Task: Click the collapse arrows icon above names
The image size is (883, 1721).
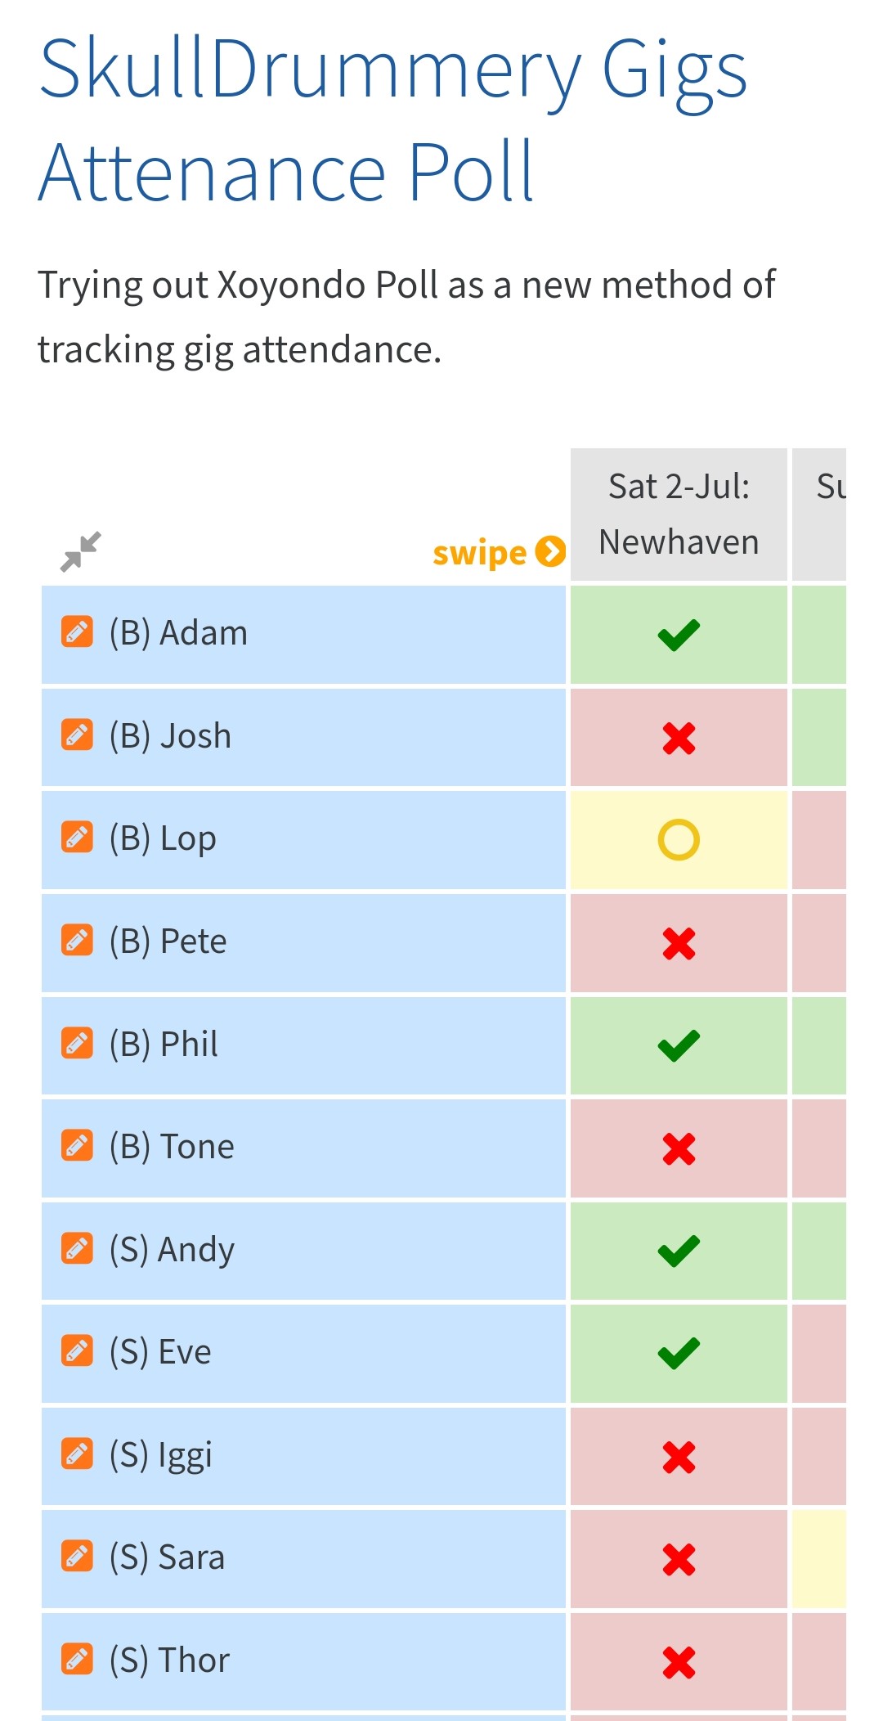Action: coord(81,552)
